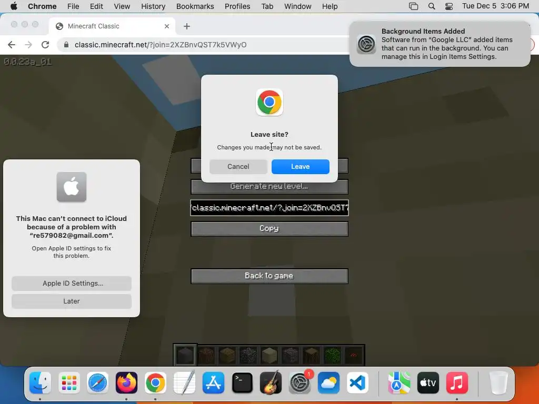The width and height of the screenshot is (539, 404).
Task: Click Cancel in Leave site dialog
Action: [x=238, y=167]
